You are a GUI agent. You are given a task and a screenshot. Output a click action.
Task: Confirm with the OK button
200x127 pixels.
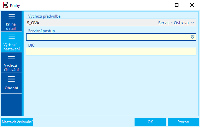click(150, 122)
